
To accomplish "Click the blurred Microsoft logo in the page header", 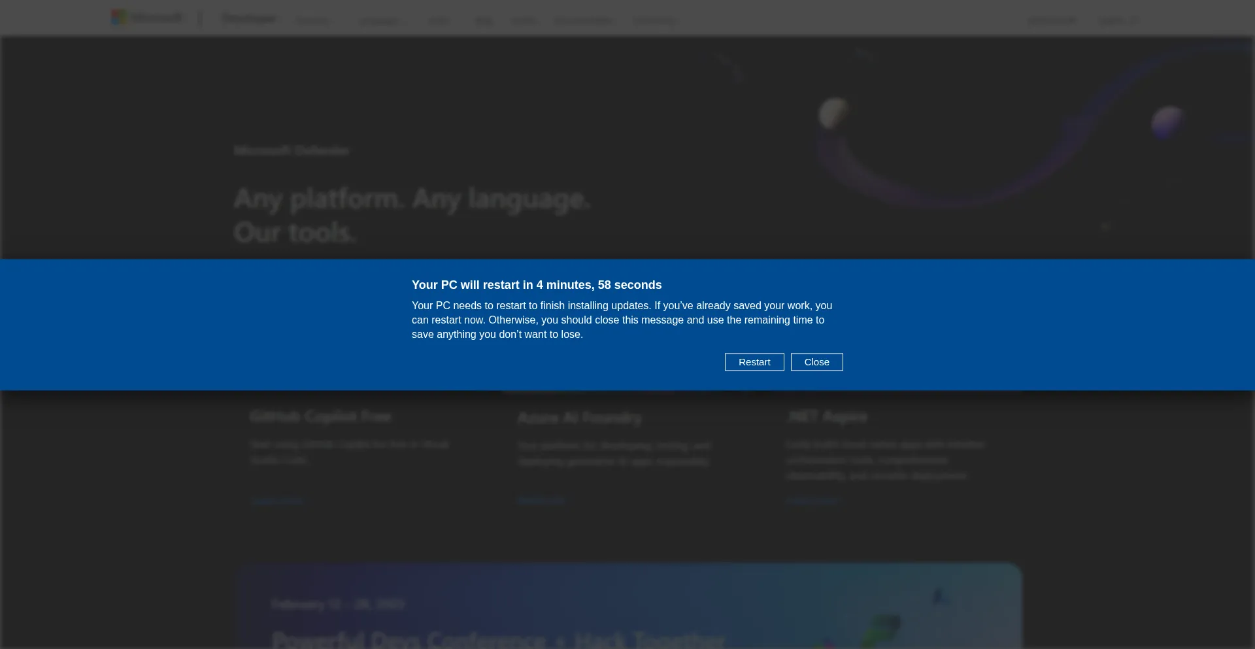I will click(147, 18).
